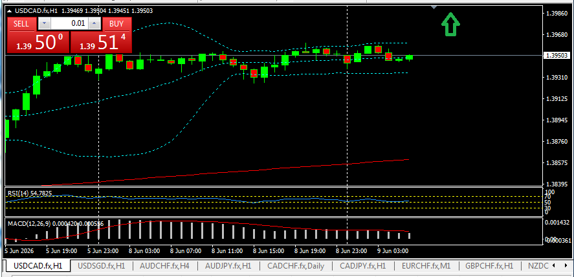The height and width of the screenshot is (277, 574).
Task: Click the 8 Jun 11:00 time label
Action: click(227, 251)
